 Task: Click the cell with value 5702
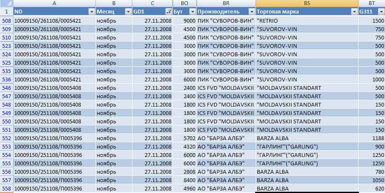[x=185, y=138]
